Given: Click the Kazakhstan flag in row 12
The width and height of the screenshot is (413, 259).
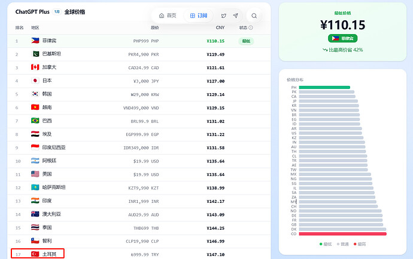Looking at the screenshot, I should (x=35, y=187).
